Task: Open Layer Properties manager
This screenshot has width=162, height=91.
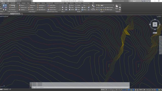Action: (93, 7)
